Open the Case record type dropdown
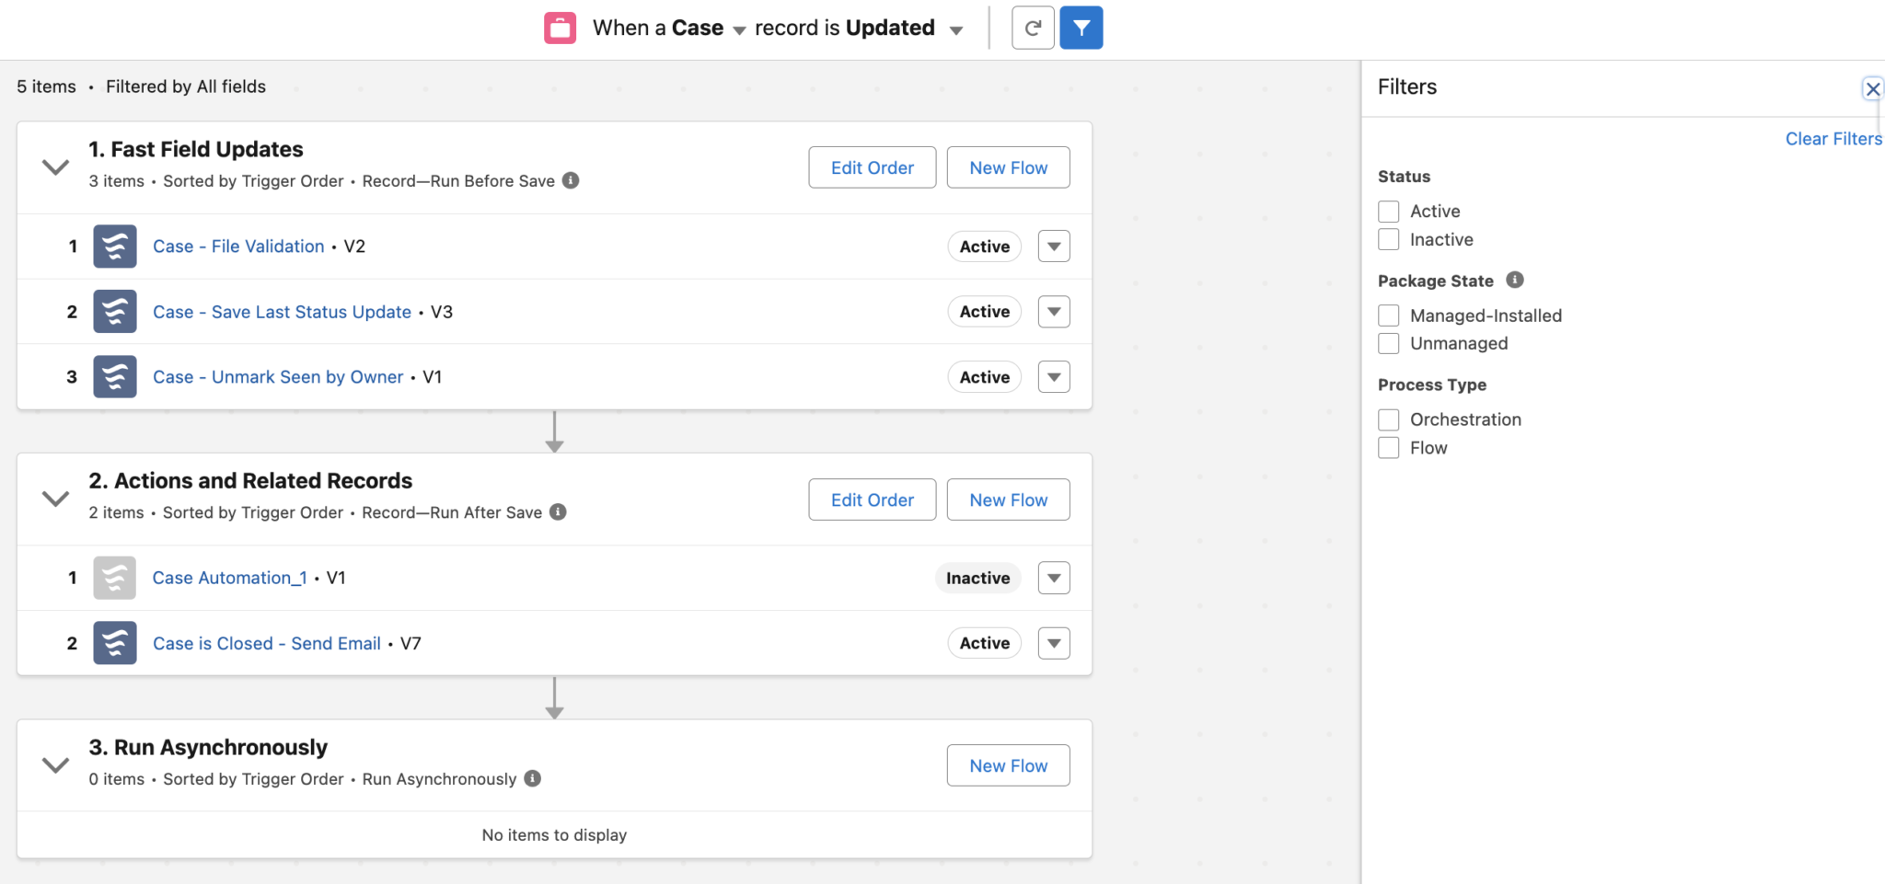This screenshot has height=884, width=1885. coord(738,29)
